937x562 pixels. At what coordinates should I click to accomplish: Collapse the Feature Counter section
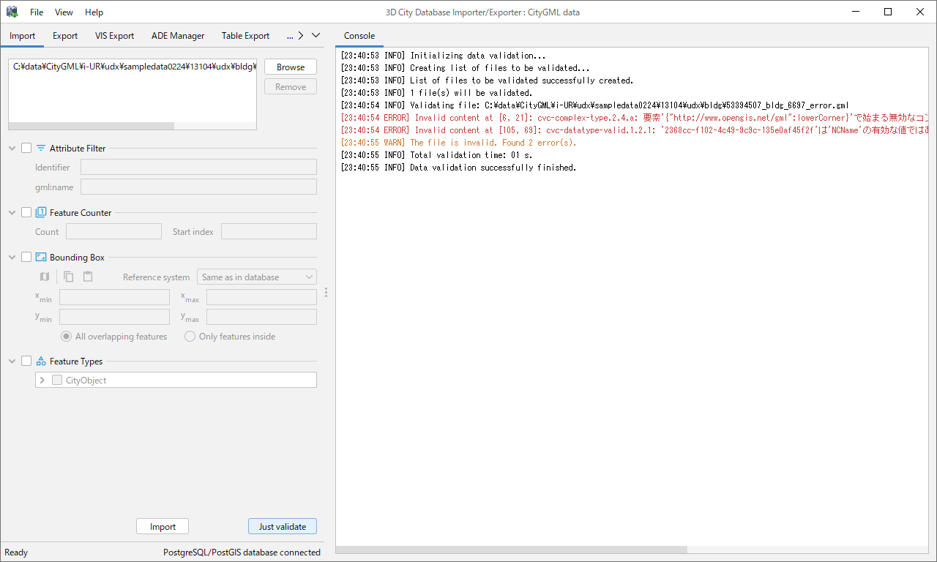pos(12,213)
